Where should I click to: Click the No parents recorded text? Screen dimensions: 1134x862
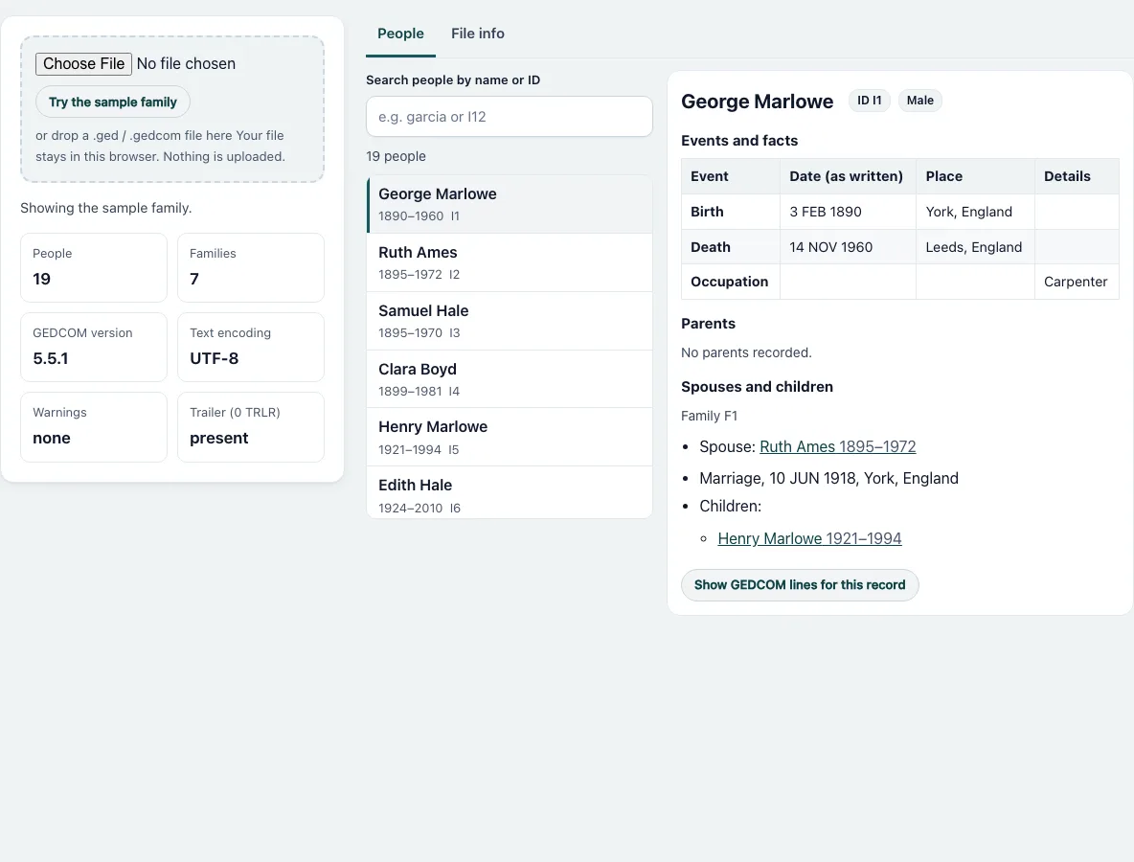tap(746, 352)
